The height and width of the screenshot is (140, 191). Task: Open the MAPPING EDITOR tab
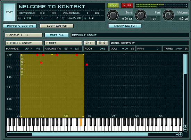point(20,26)
